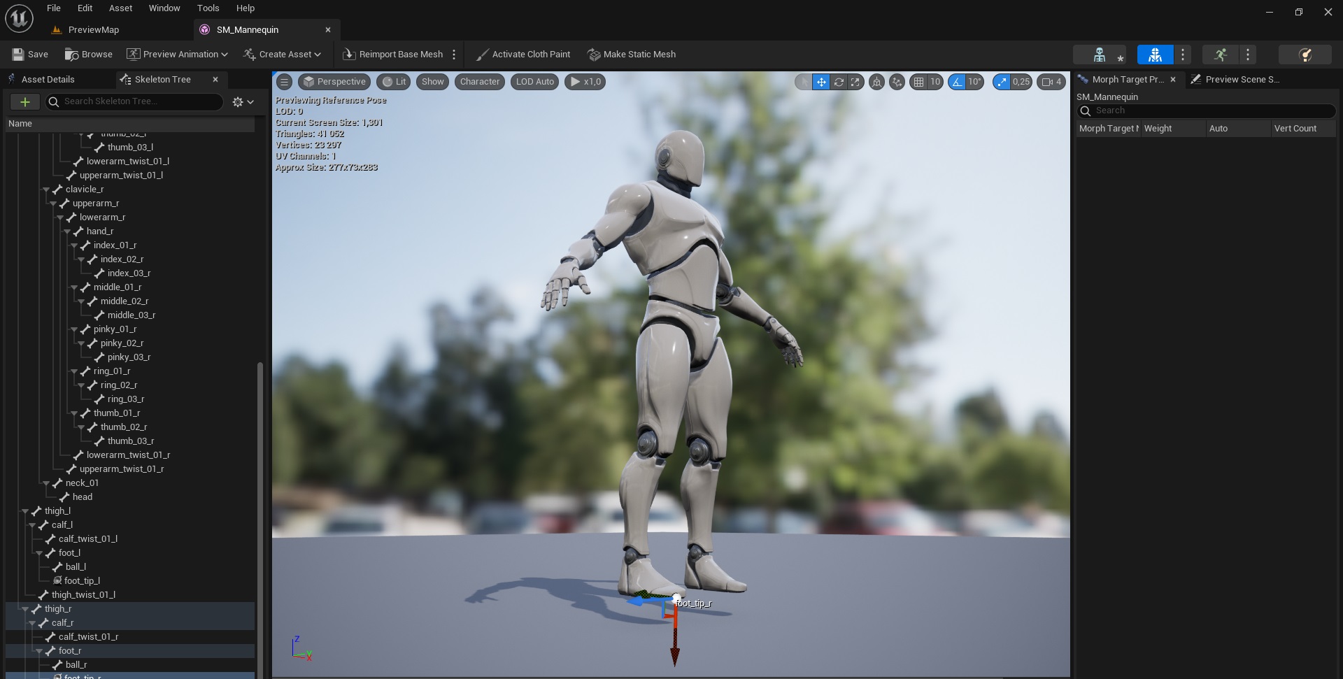Open the Edit menu
This screenshot has height=679, width=1343.
coord(85,8)
